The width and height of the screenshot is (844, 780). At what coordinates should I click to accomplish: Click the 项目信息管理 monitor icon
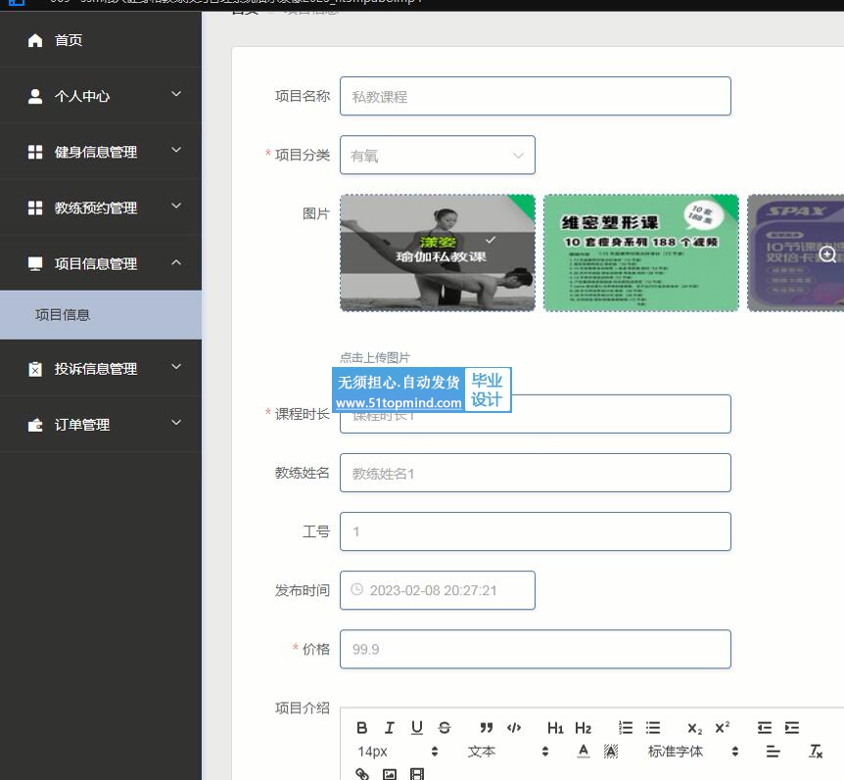(x=35, y=264)
